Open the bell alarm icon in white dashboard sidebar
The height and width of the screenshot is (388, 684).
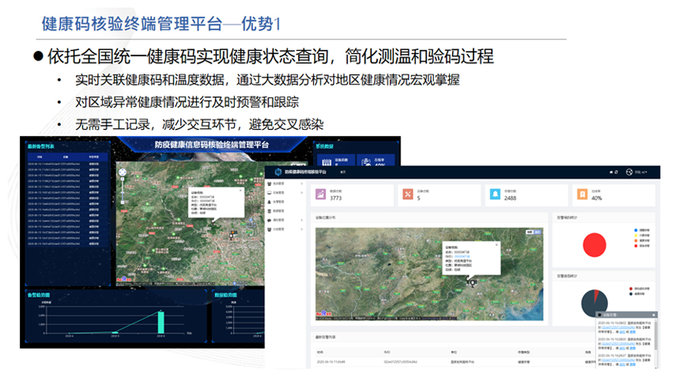pyautogui.click(x=269, y=202)
